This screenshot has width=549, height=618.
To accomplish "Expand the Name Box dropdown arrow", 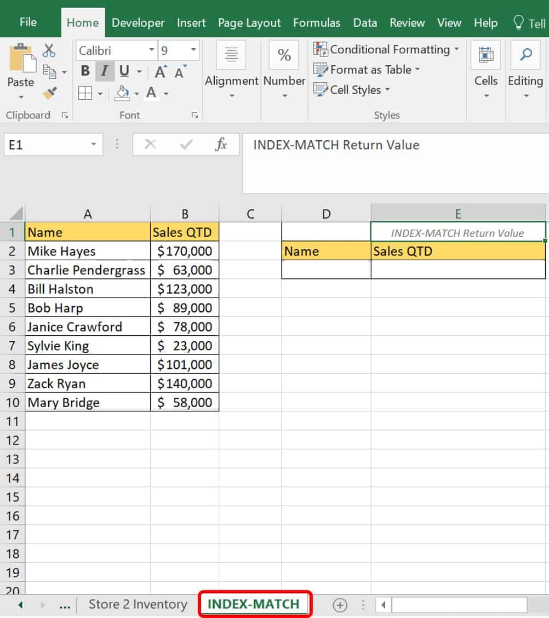I will [x=93, y=144].
